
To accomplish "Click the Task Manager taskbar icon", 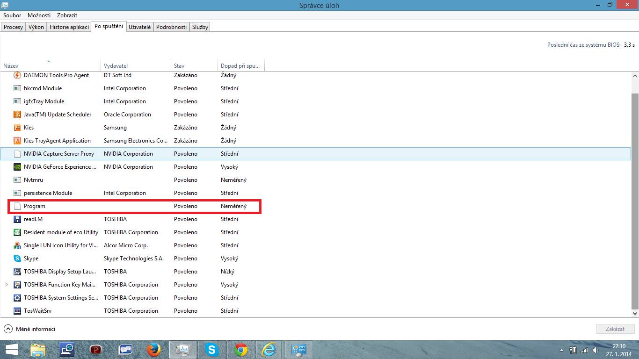I will point(183,350).
